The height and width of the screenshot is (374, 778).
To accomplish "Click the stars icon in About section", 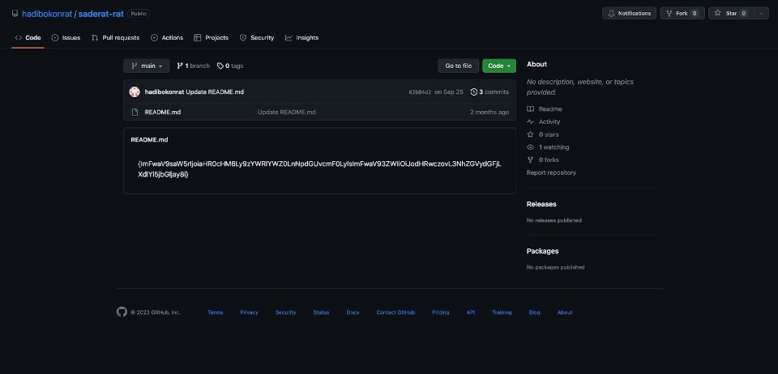I will pyautogui.click(x=531, y=134).
